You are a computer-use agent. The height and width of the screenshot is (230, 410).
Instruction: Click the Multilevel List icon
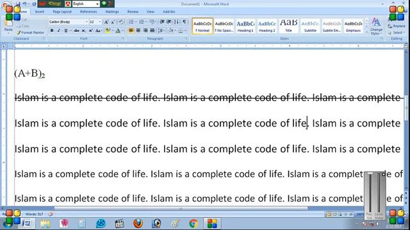tap(152, 22)
